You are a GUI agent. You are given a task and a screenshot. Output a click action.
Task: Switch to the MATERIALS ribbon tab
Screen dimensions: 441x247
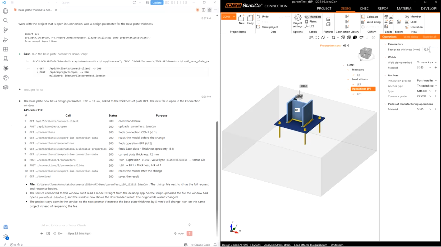pos(404,8)
